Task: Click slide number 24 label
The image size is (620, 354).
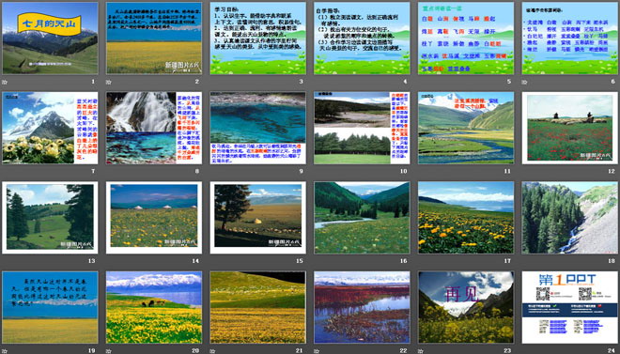Action: 612,350
